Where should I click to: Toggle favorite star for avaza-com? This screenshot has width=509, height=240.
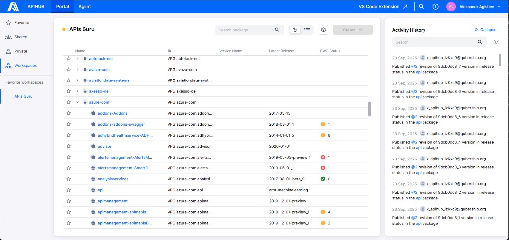tap(69, 70)
